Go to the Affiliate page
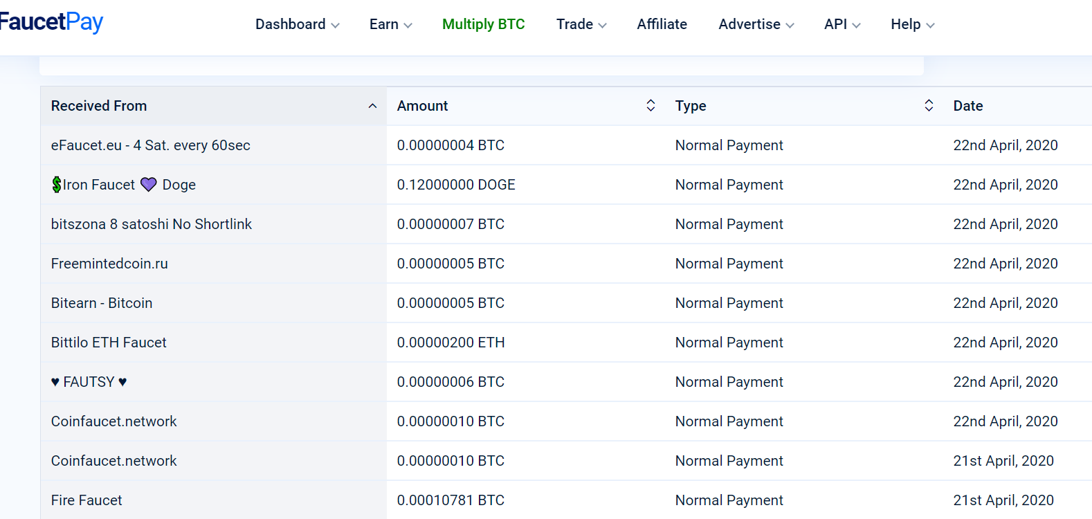 click(662, 24)
